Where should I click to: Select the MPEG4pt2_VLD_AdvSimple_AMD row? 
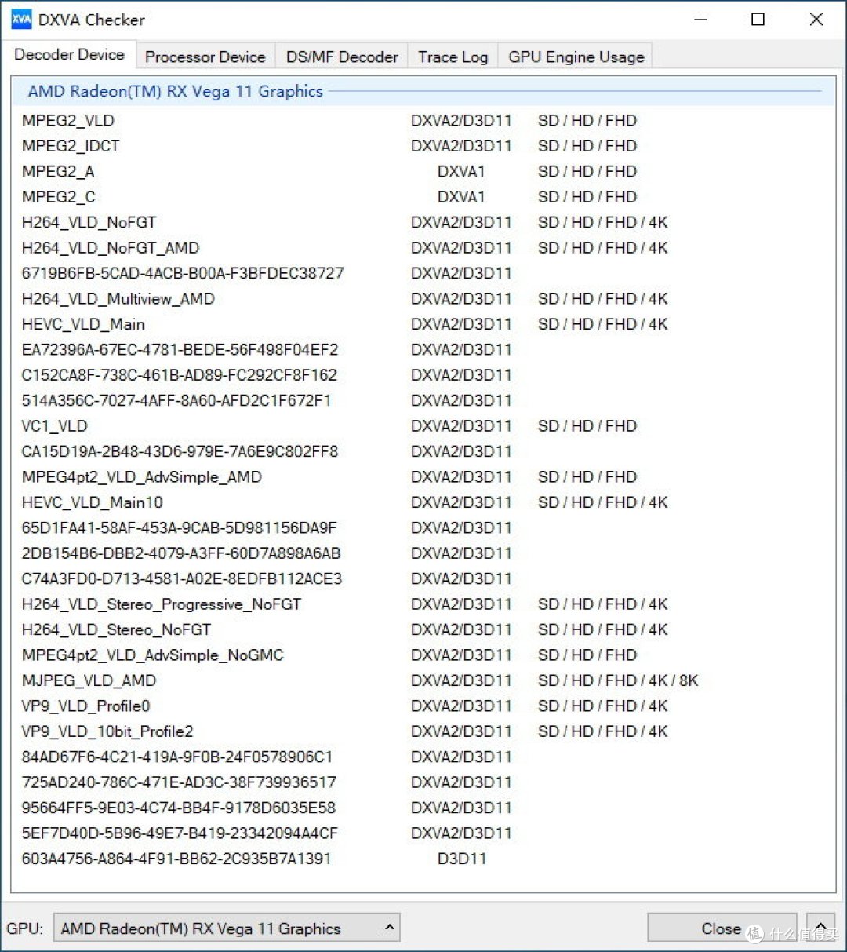pyautogui.click(x=423, y=477)
